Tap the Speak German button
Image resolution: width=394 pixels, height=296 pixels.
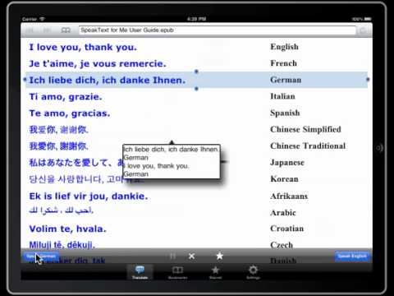[x=41, y=257]
